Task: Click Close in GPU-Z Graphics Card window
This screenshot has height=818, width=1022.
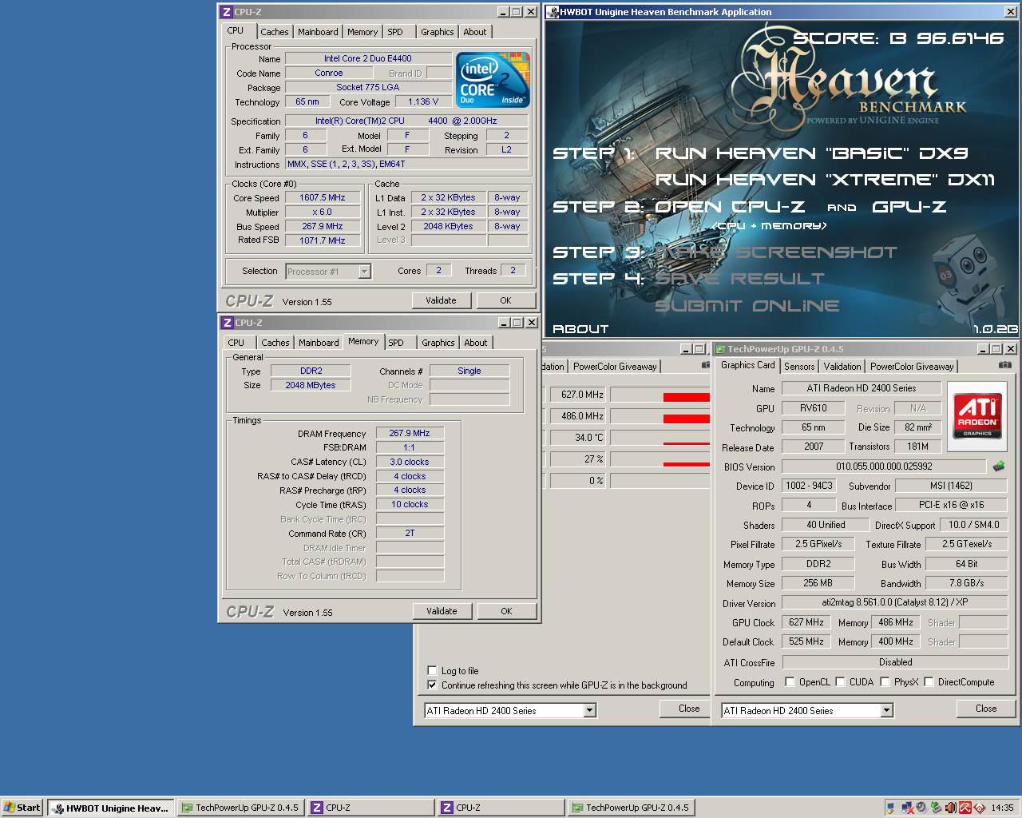Action: point(986,709)
